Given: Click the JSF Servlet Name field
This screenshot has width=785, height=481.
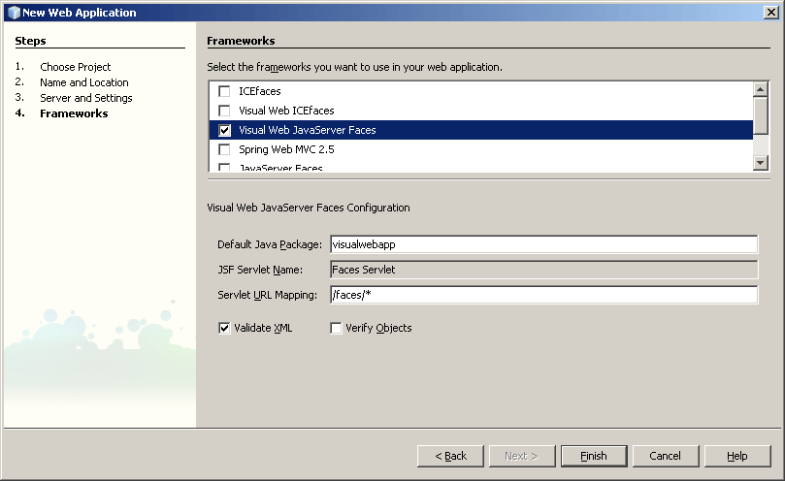Looking at the screenshot, I should pos(543,270).
